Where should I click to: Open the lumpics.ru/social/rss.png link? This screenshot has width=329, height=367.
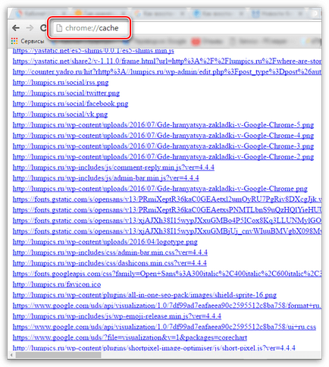click(61, 83)
